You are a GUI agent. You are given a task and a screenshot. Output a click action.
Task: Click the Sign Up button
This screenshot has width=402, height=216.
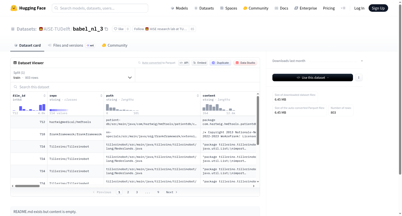[x=378, y=8]
